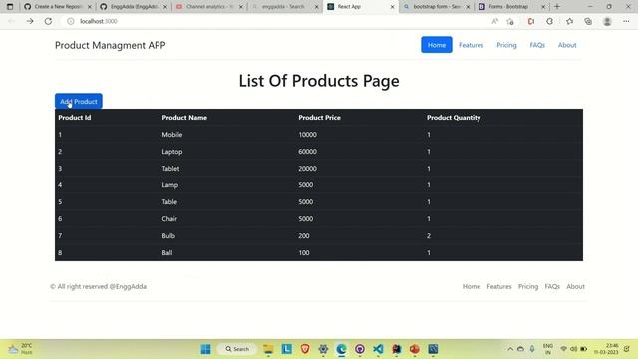Select the Home nav pill
Viewport: 638px width, 359px height.
437,45
